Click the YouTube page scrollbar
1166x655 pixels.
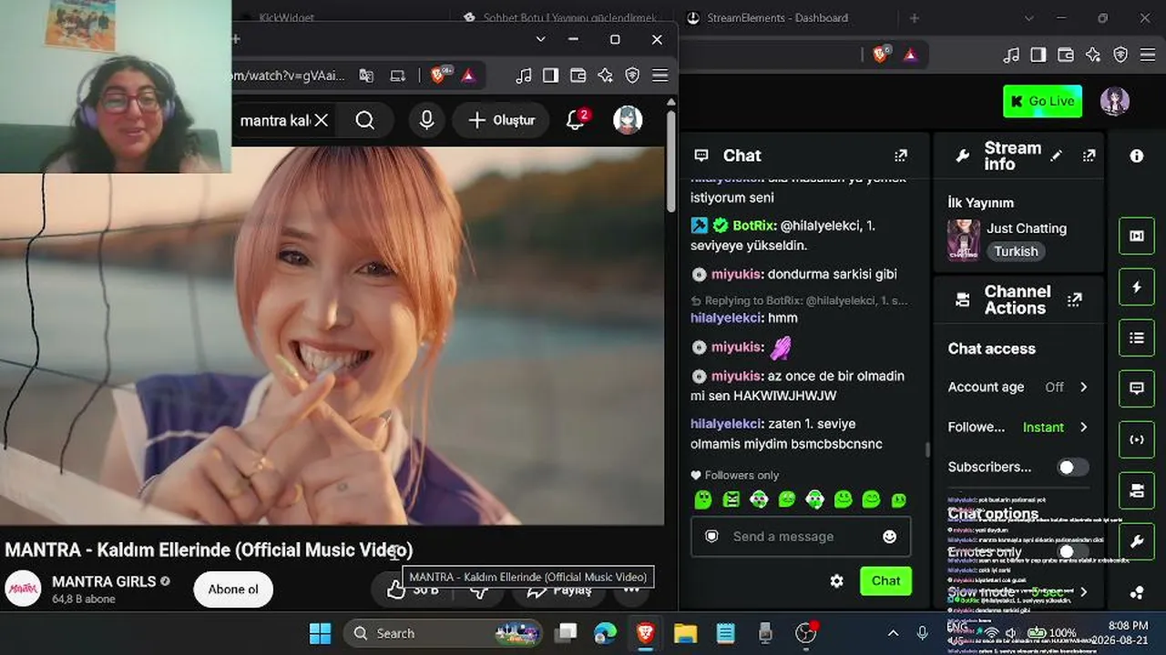tap(671, 164)
